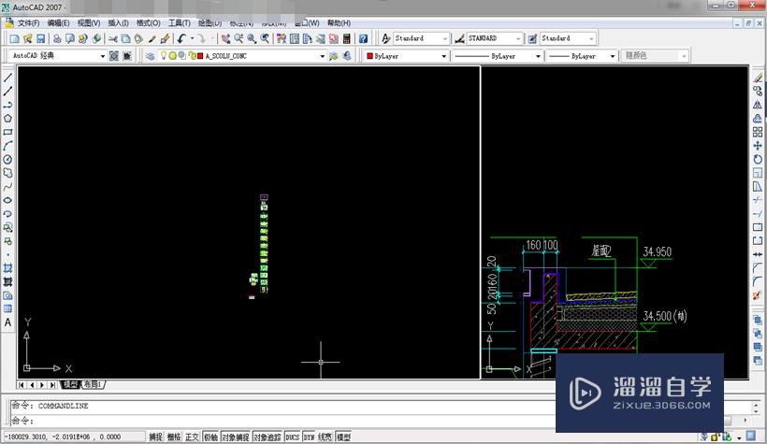The height and width of the screenshot is (444, 767).
Task: Select the Multiline Text 'A' tool
Action: tap(8, 322)
